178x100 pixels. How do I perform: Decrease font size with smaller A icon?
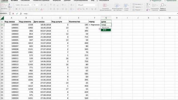[45, 5]
